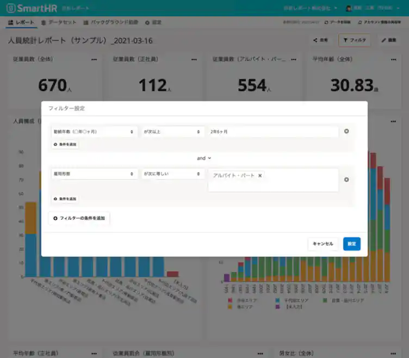Click 条件を追加 under the 勤続年数 row
Viewport: 409px width, 358px height.
(65, 144)
